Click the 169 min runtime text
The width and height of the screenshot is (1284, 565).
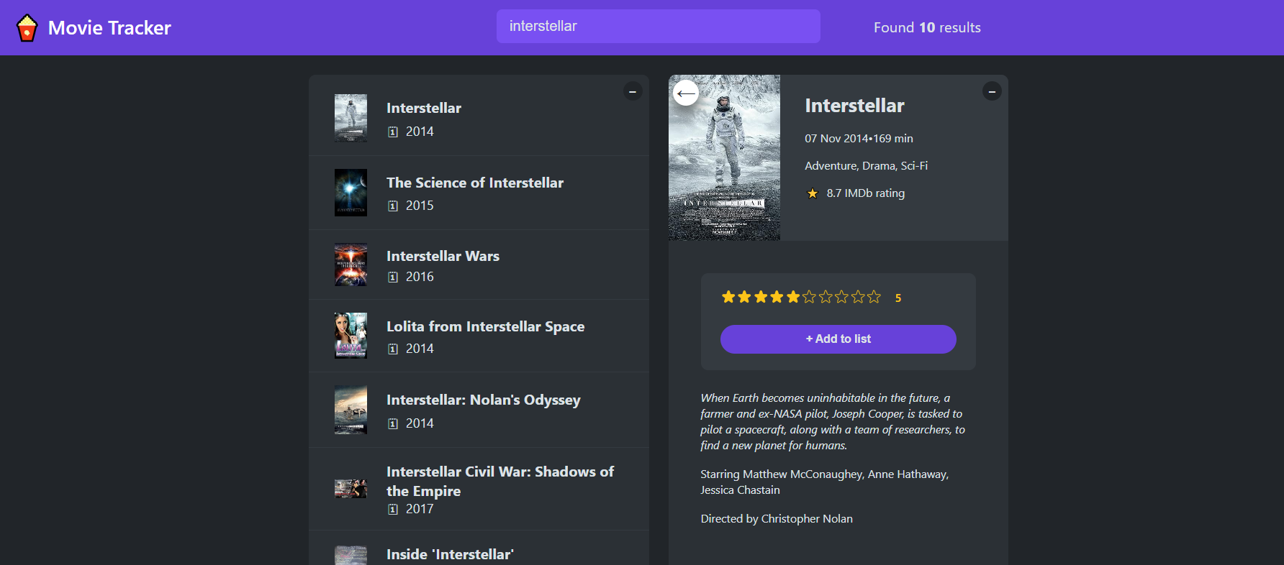click(x=893, y=139)
